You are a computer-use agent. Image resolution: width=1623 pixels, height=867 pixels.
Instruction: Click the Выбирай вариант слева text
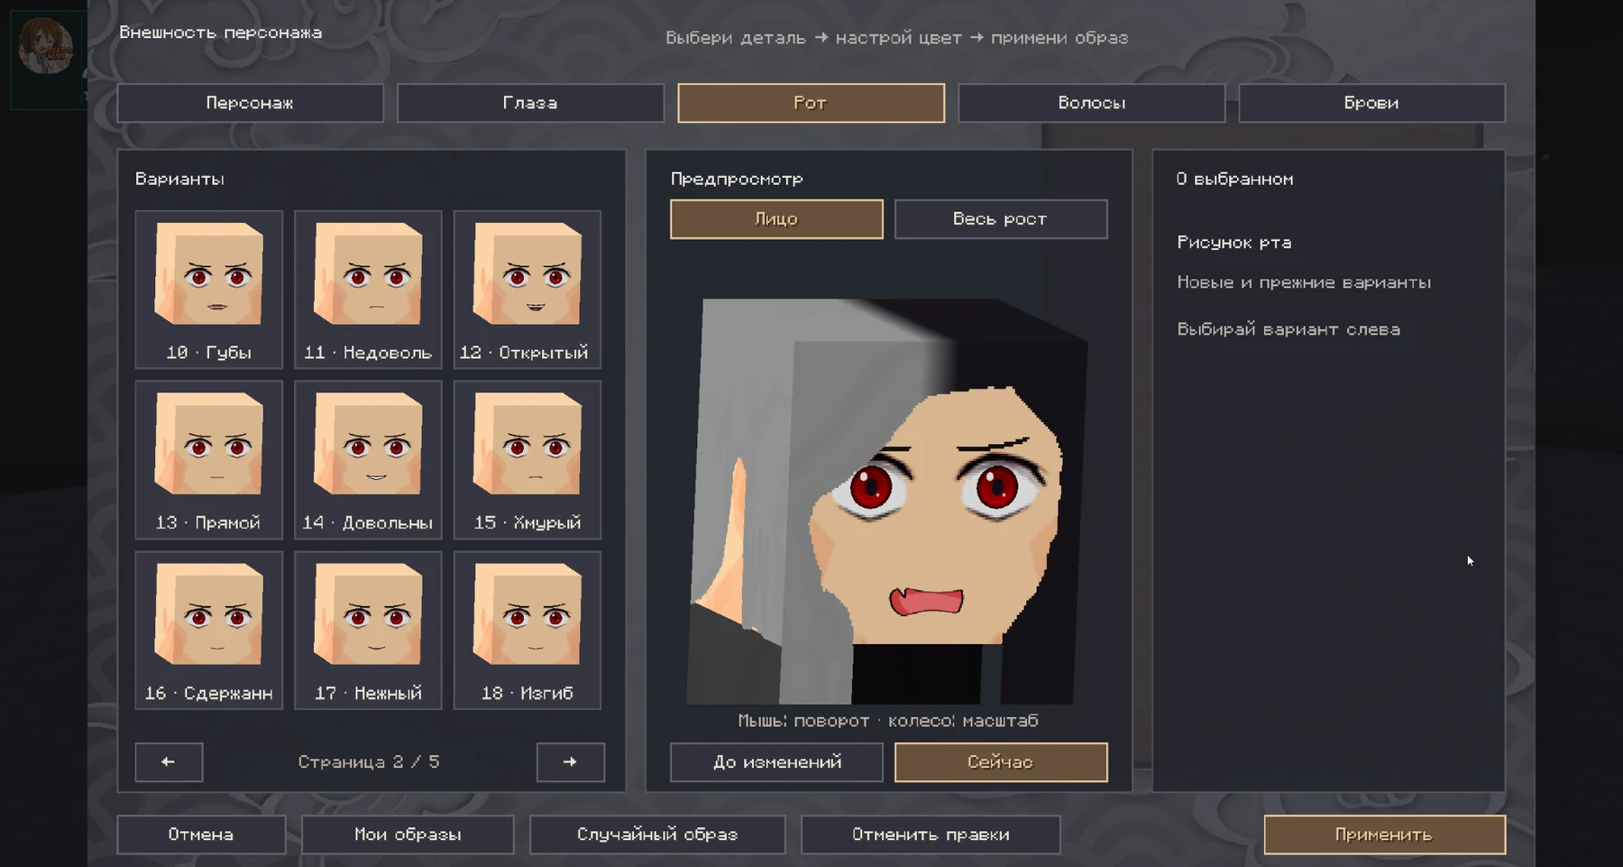point(1288,329)
